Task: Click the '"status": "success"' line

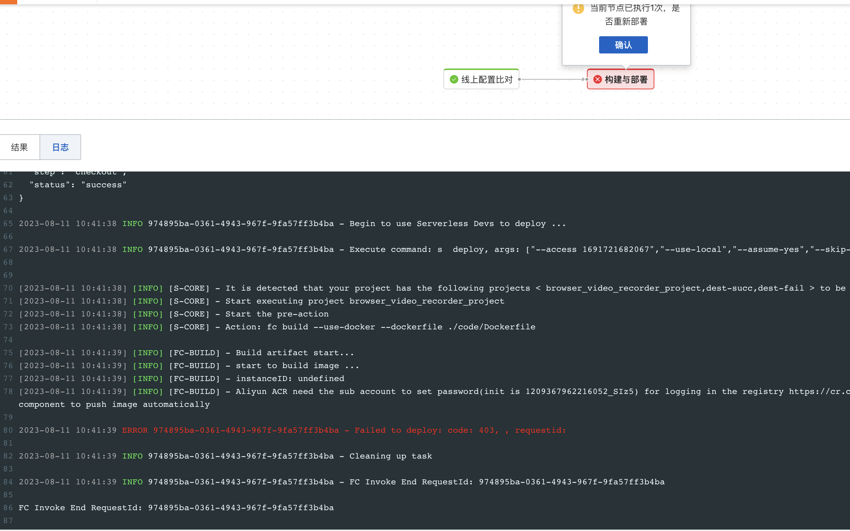Action: tap(78, 185)
